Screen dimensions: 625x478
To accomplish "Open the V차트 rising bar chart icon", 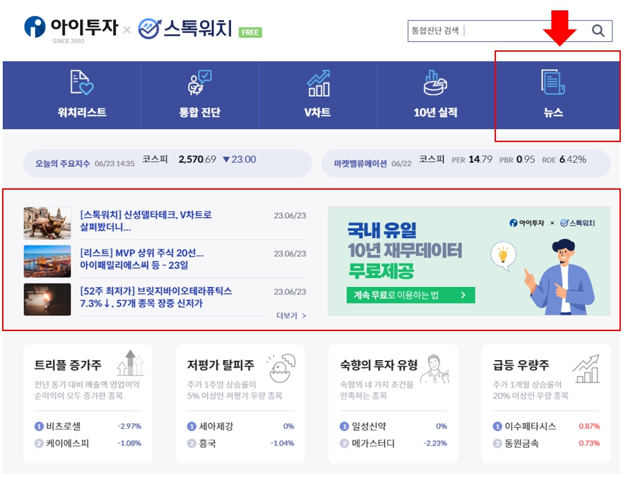I will (318, 83).
